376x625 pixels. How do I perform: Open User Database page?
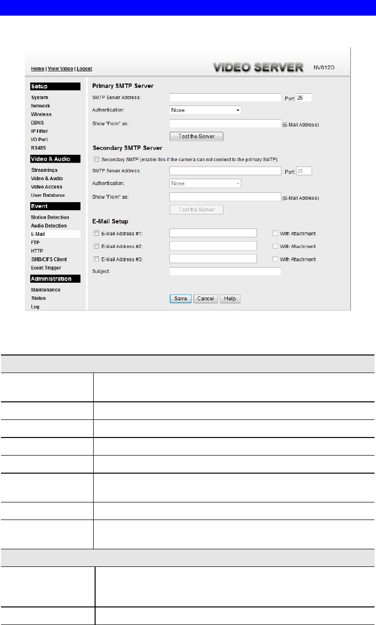pos(48,195)
